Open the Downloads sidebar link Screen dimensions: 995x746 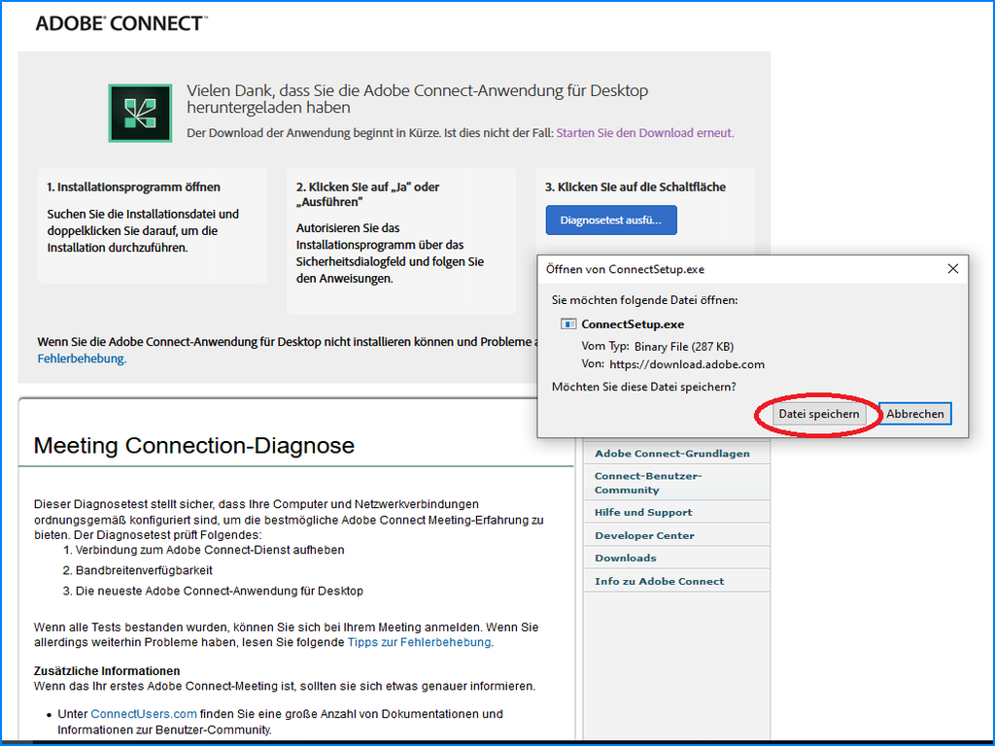(625, 558)
